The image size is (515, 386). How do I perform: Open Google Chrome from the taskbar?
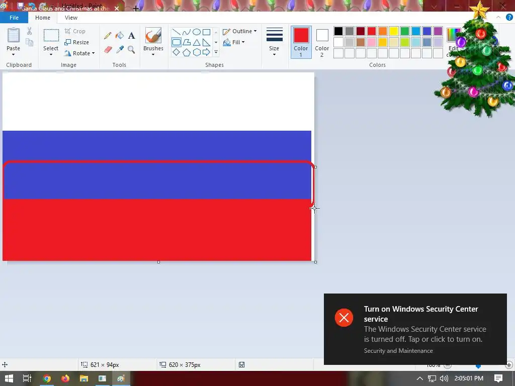(x=47, y=378)
